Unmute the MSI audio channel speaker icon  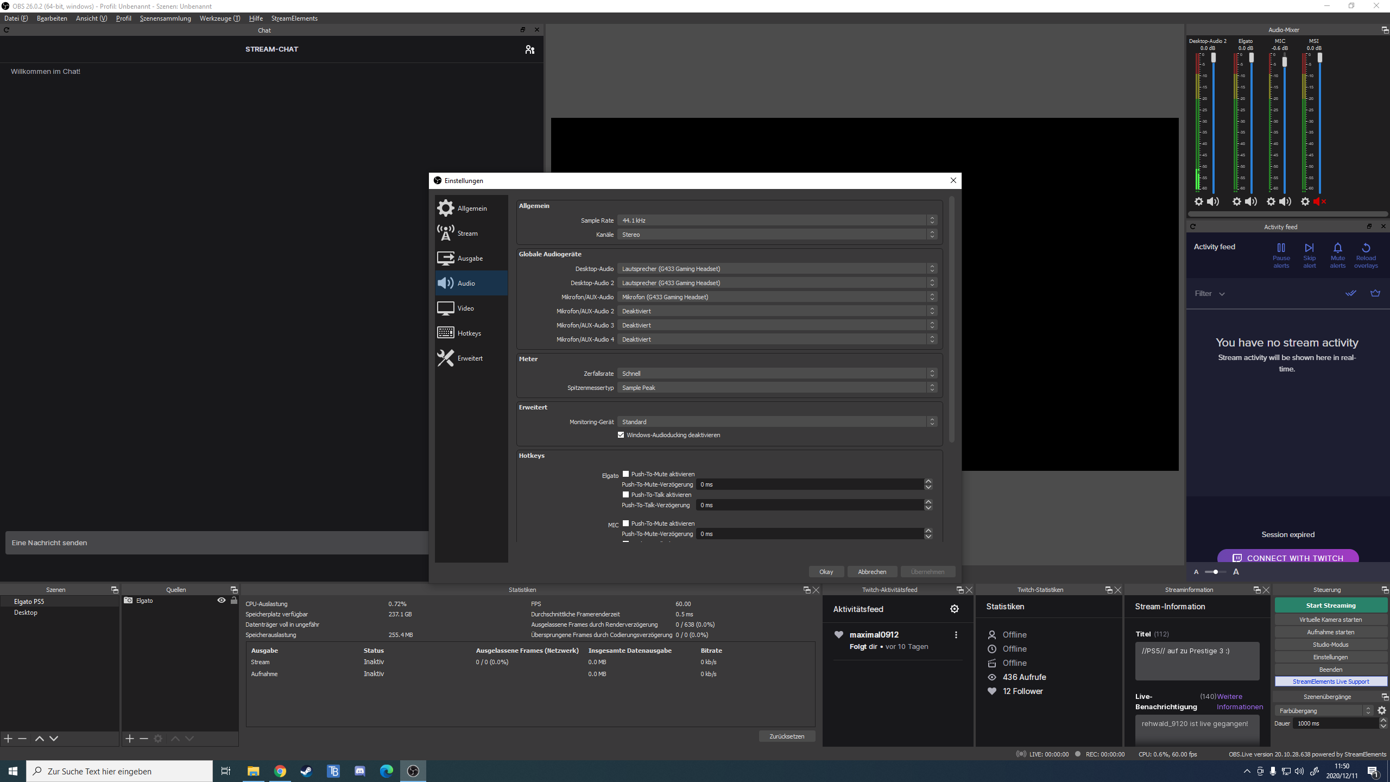[1319, 201]
